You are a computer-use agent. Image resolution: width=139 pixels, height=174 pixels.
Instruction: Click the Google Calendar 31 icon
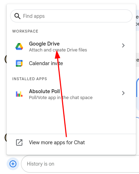pyautogui.click(x=19, y=63)
